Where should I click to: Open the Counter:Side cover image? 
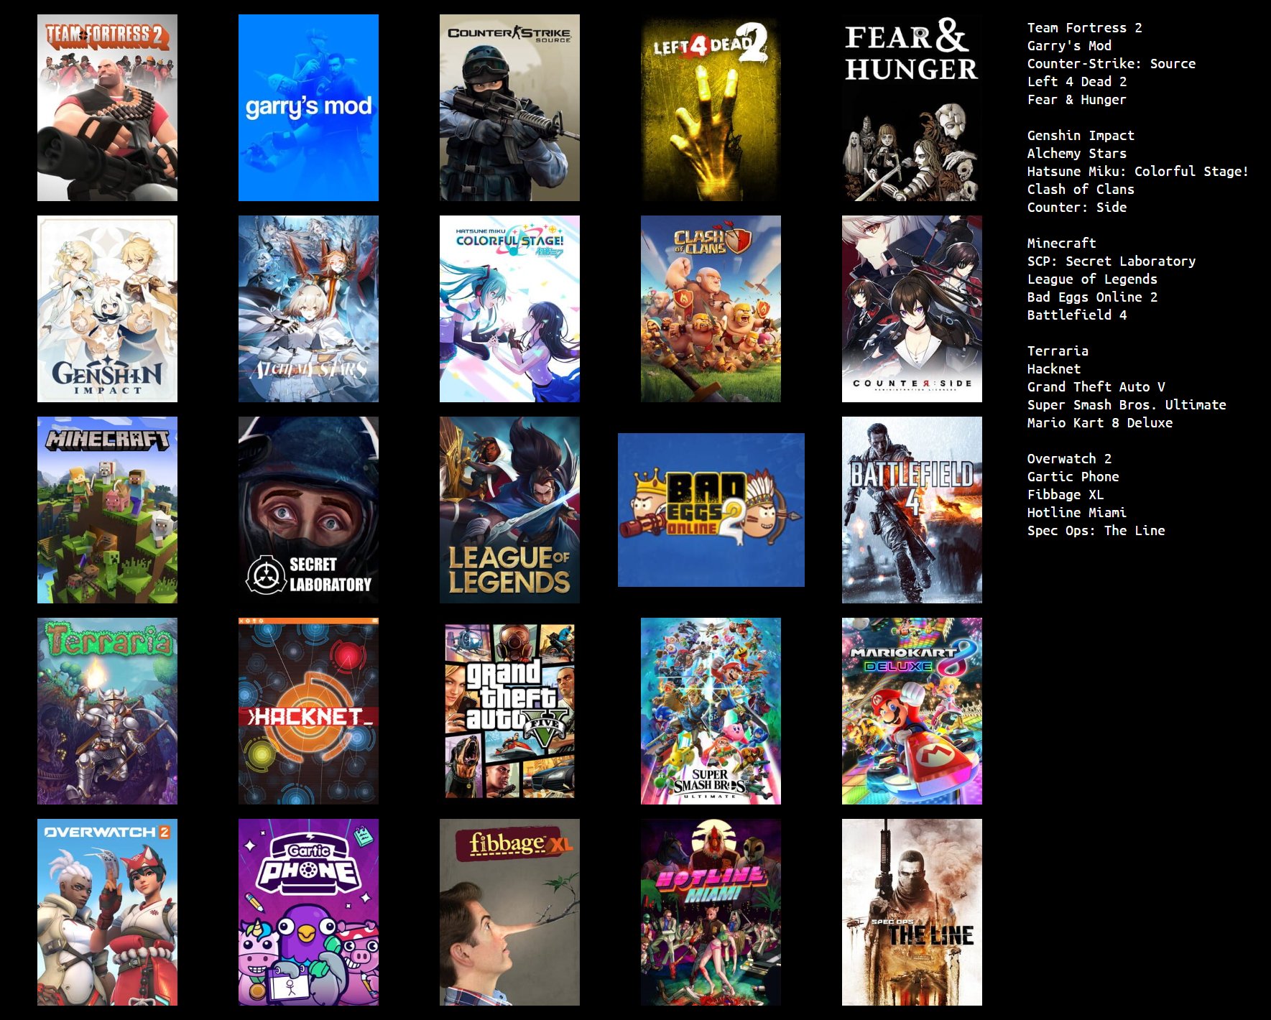coord(912,309)
